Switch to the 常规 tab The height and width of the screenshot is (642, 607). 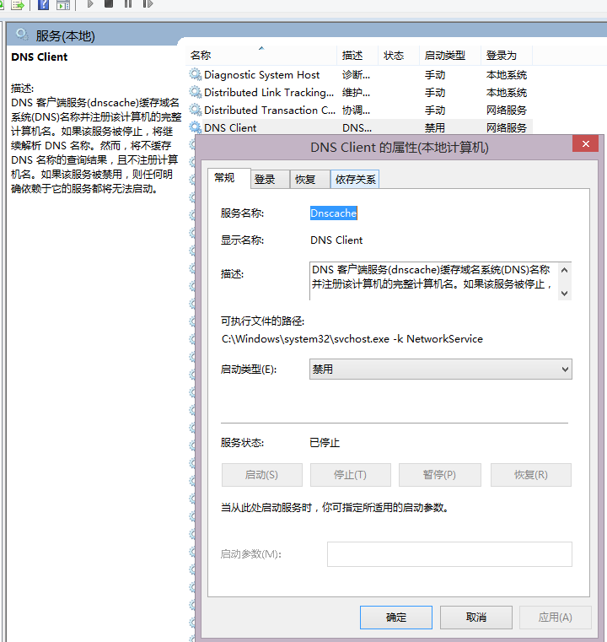228,178
